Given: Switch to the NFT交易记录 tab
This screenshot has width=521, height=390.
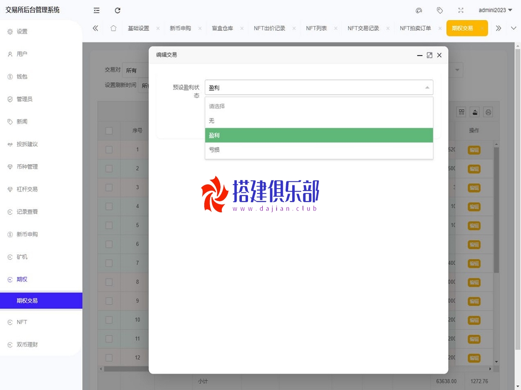Looking at the screenshot, I should coord(363,28).
